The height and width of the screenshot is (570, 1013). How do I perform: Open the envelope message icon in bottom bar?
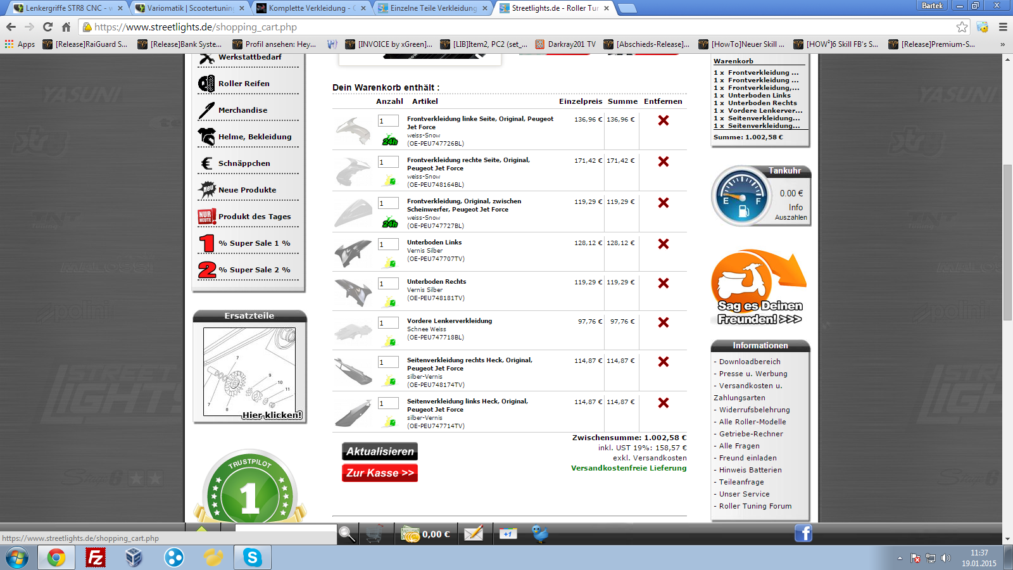coord(474,533)
